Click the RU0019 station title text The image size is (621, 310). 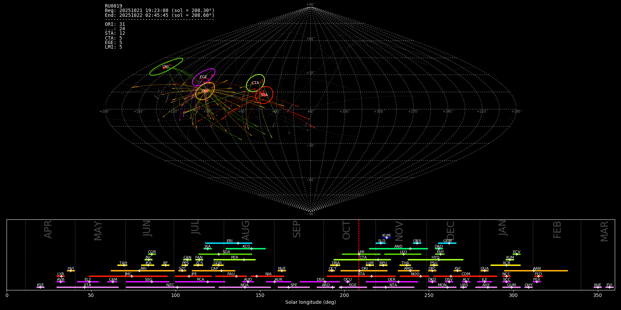pyautogui.click(x=114, y=6)
